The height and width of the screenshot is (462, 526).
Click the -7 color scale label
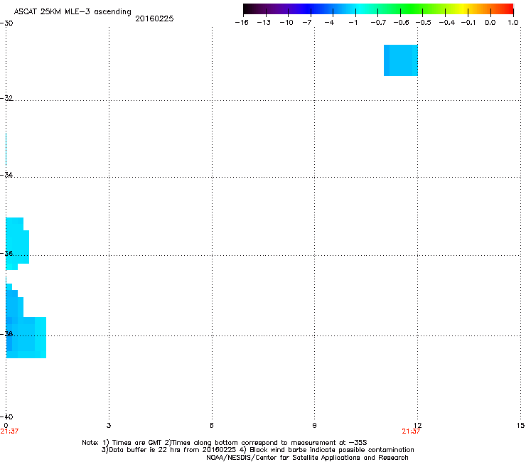[307, 23]
